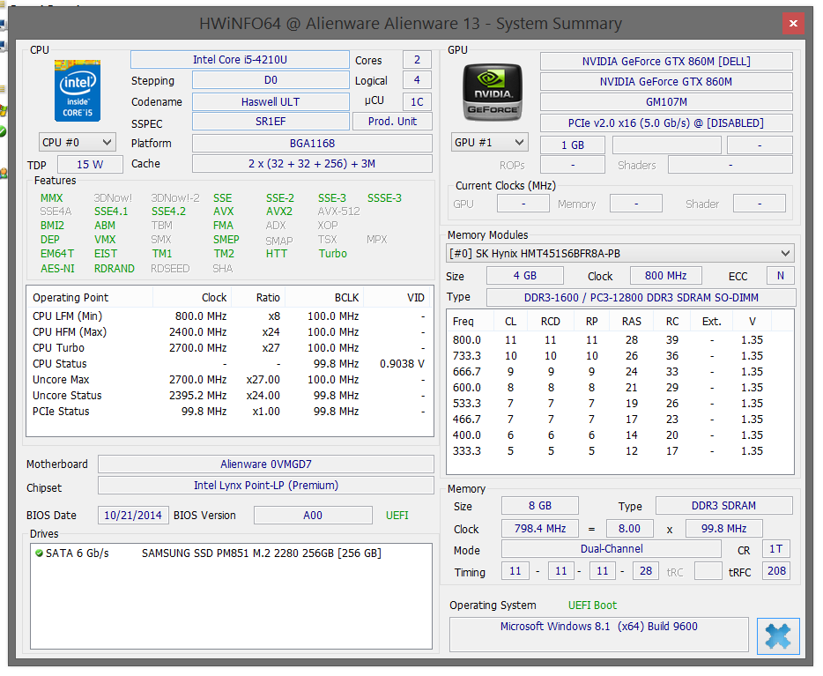Expand the GPU #1 selector dropdown

pyautogui.click(x=489, y=142)
